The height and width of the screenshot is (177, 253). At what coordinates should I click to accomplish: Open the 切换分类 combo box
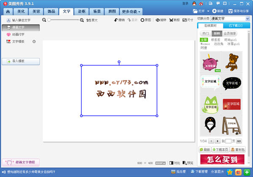click(230, 19)
